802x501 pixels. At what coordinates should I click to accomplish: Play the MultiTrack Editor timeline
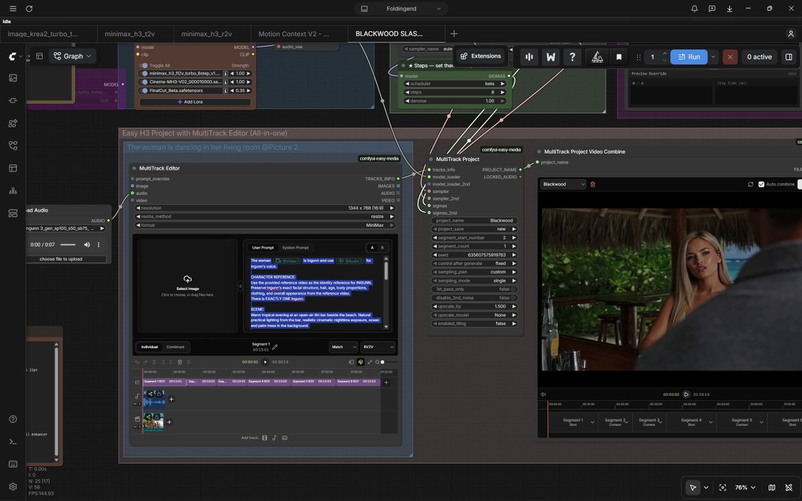click(x=265, y=362)
